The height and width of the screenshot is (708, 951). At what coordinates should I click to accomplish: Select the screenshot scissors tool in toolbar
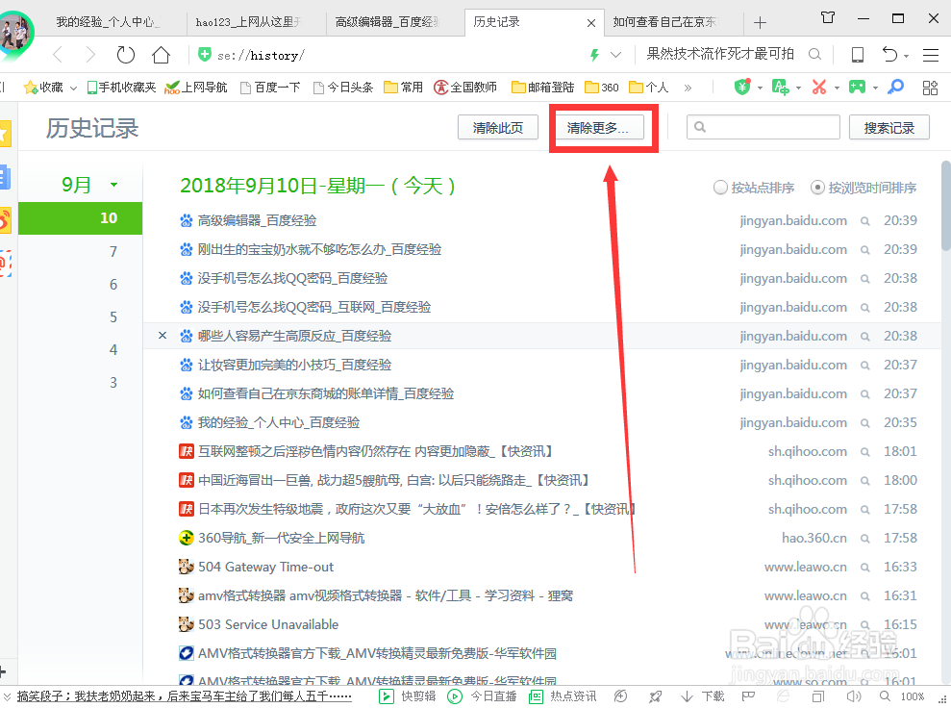coord(819,87)
